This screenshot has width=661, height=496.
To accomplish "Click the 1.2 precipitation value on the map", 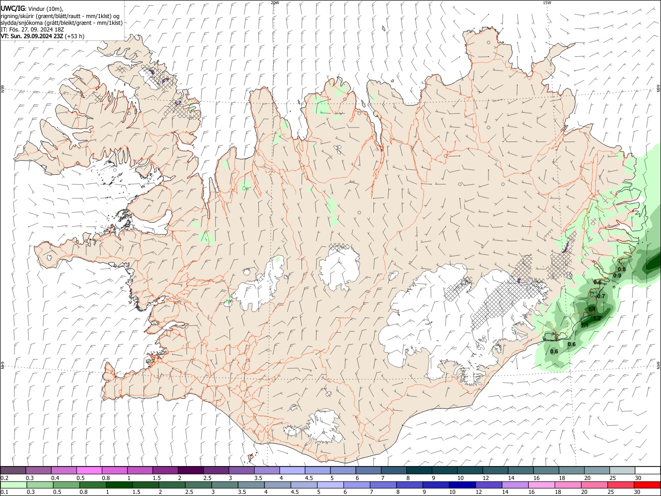I will [597, 318].
